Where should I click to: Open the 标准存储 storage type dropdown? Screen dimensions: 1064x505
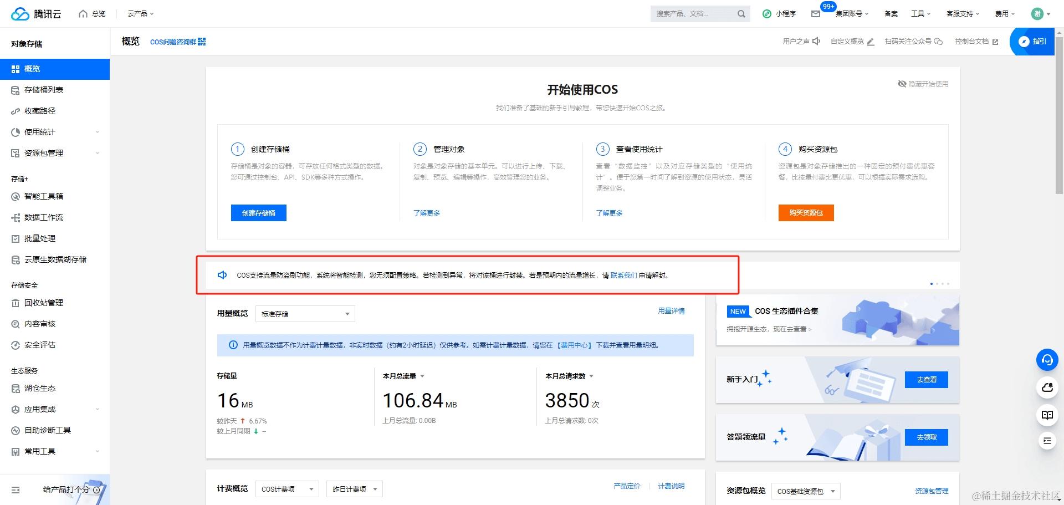305,314
